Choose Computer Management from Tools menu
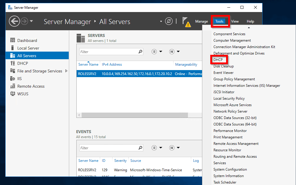The height and width of the screenshot is (185, 296). click(x=232, y=40)
